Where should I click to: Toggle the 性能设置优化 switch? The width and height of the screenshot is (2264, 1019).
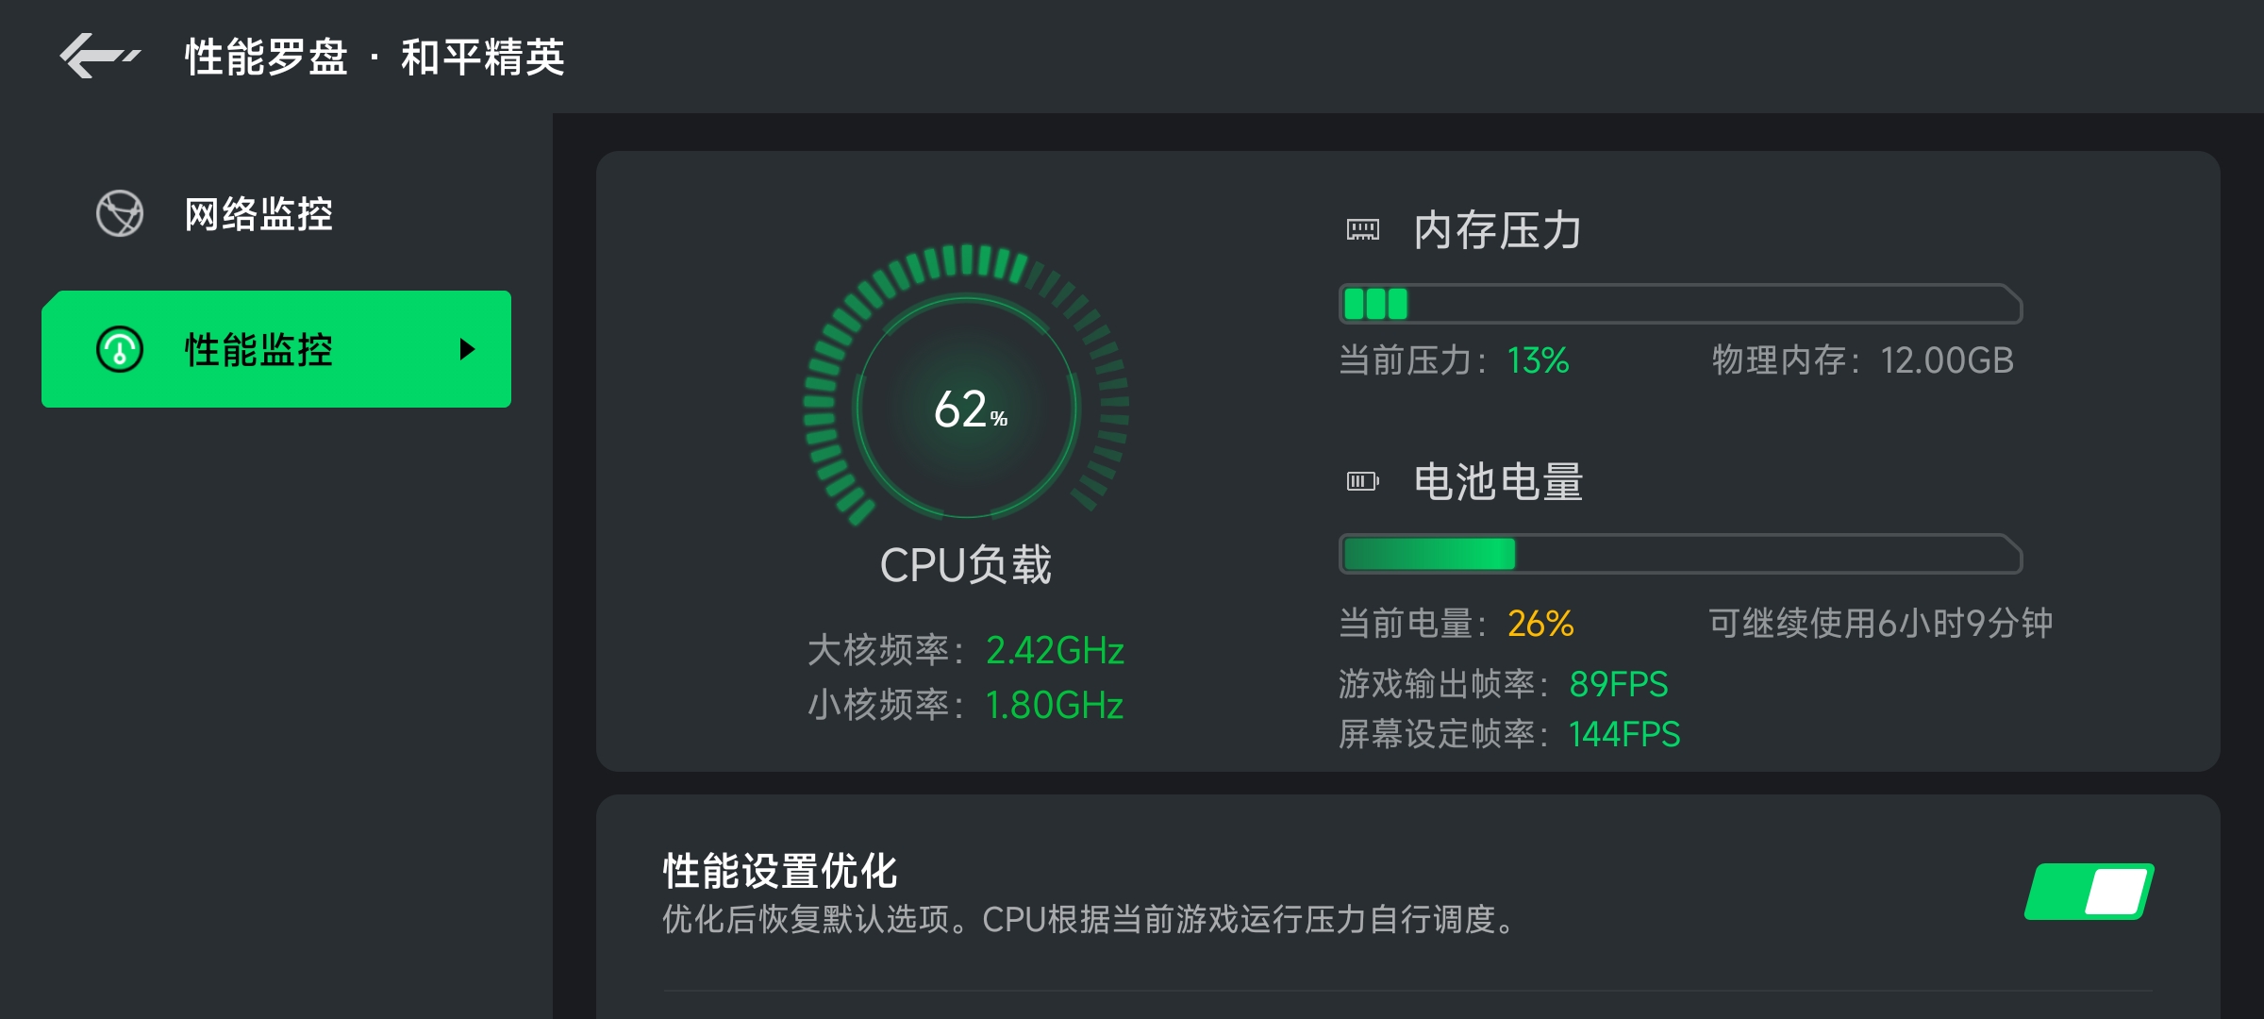point(2089,891)
